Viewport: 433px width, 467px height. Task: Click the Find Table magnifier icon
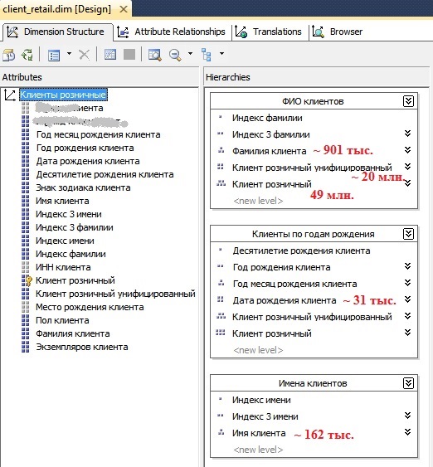[x=154, y=55]
